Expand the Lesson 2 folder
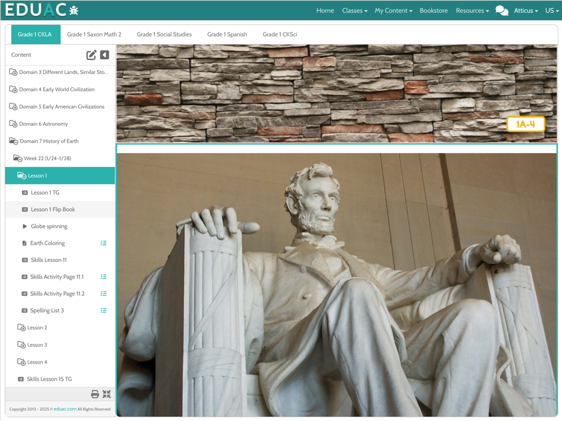Screen dimensions: 562x421 pyautogui.click(x=33, y=328)
